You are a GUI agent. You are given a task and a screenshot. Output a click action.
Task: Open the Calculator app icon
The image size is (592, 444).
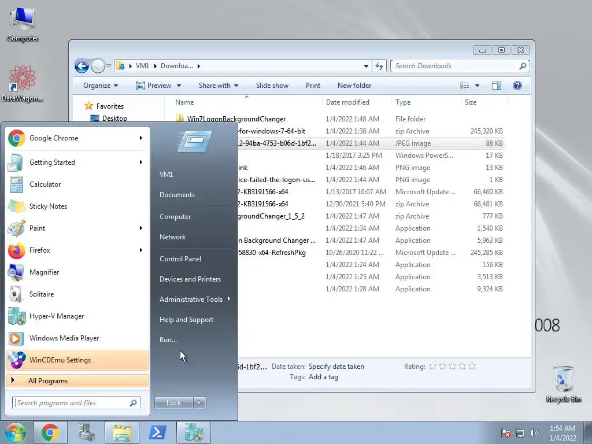pyautogui.click(x=16, y=184)
